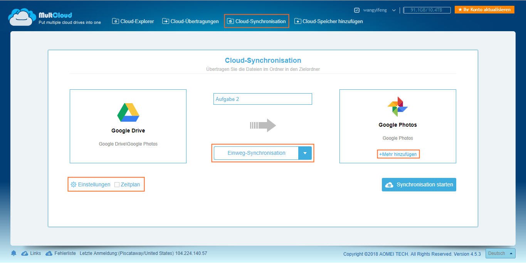The image size is (526, 263).
Task: Click the Cloud-Explorer tab icon
Action: (x=115, y=21)
